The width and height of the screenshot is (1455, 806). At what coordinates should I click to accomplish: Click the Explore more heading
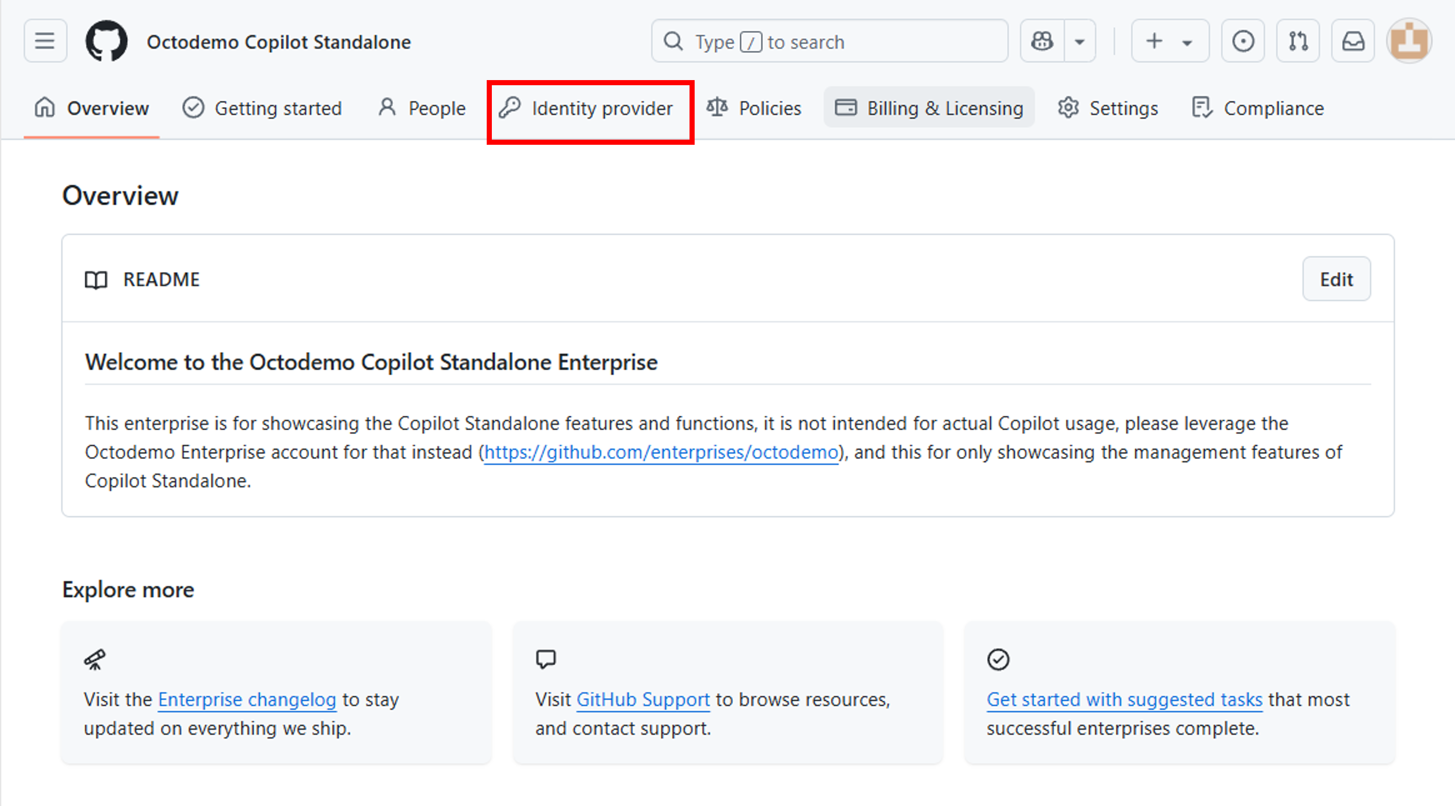(128, 590)
